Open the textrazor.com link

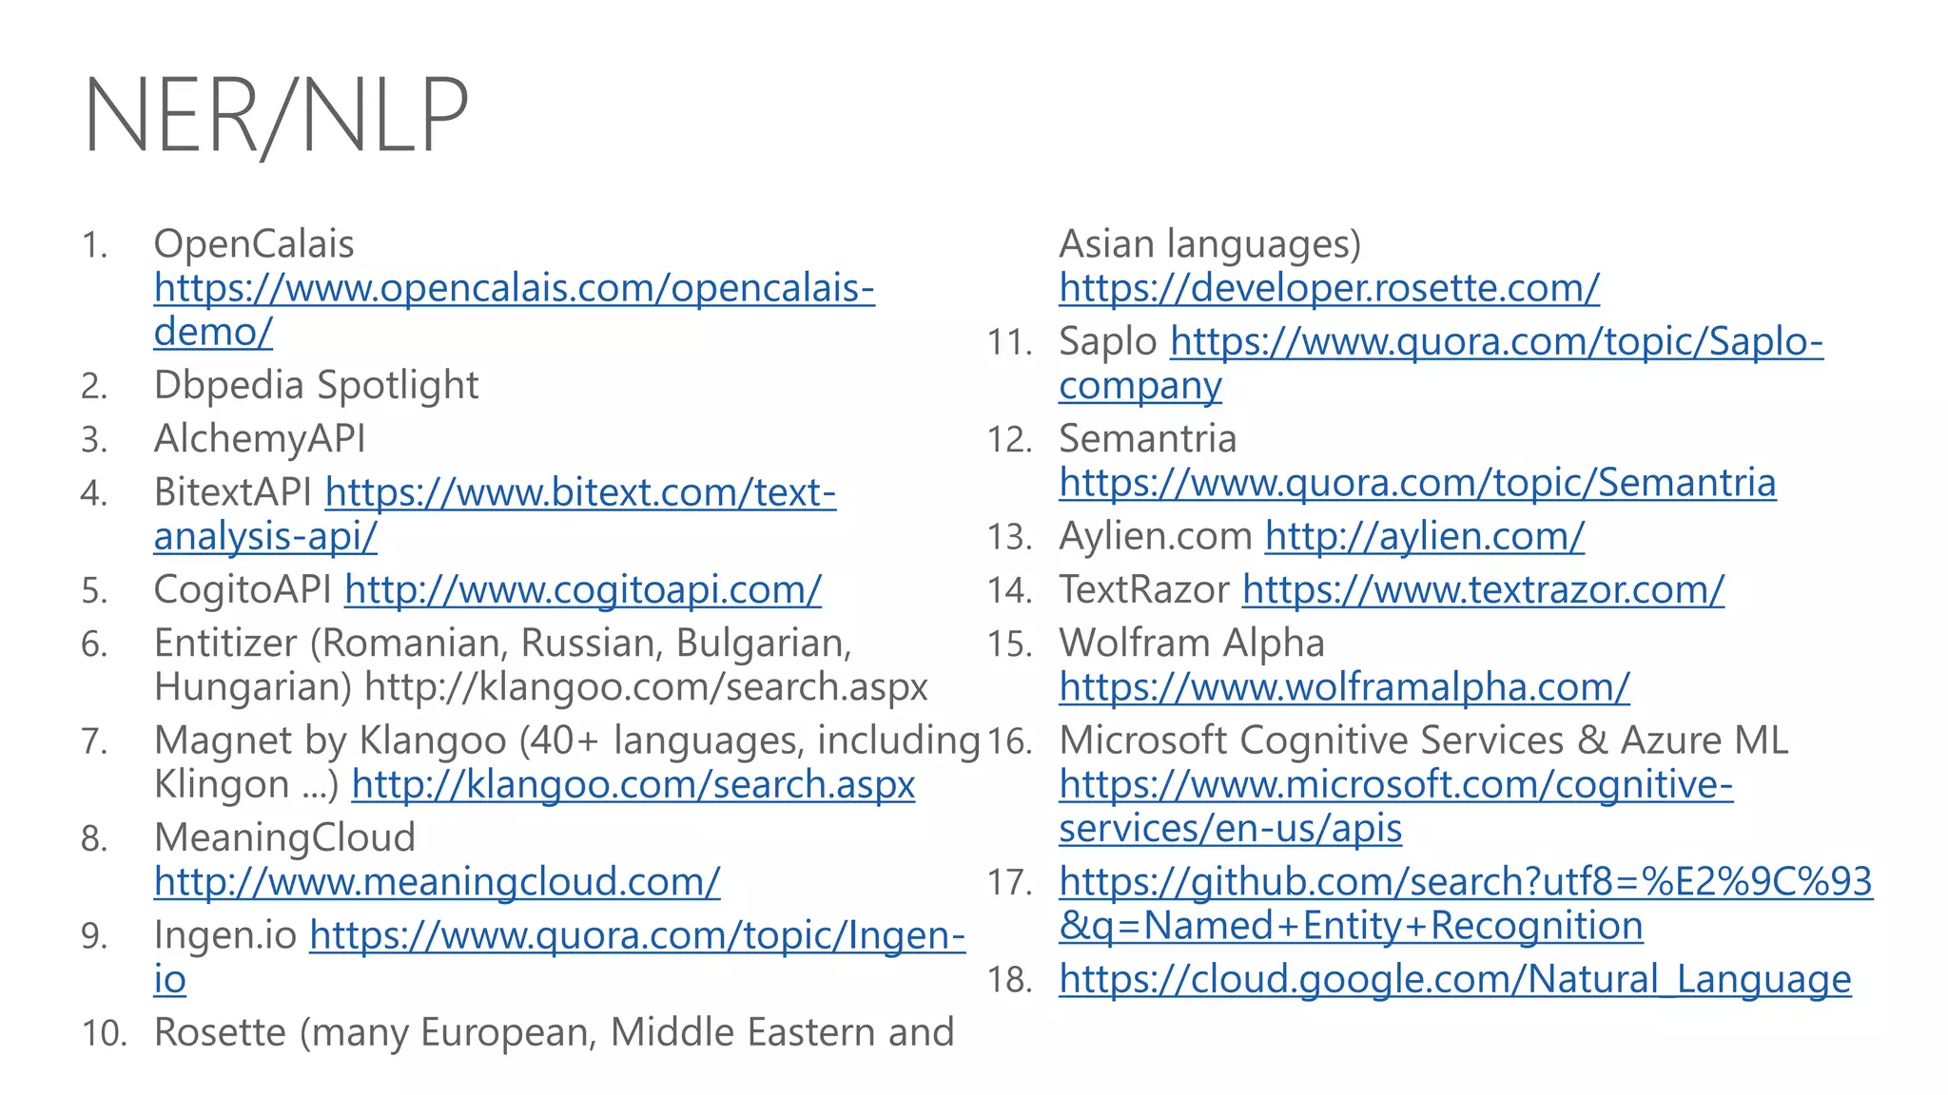click(x=1484, y=590)
